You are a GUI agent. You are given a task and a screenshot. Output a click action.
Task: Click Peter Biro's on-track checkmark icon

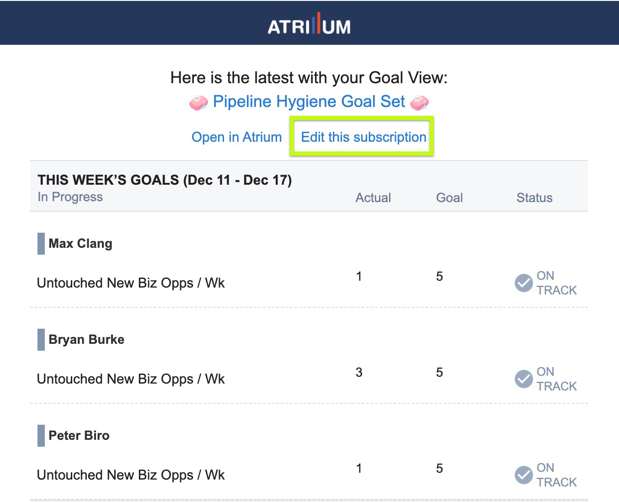tap(524, 475)
